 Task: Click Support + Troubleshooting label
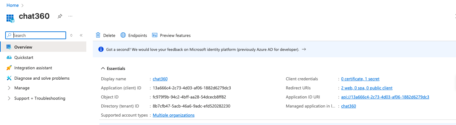tap(40, 98)
